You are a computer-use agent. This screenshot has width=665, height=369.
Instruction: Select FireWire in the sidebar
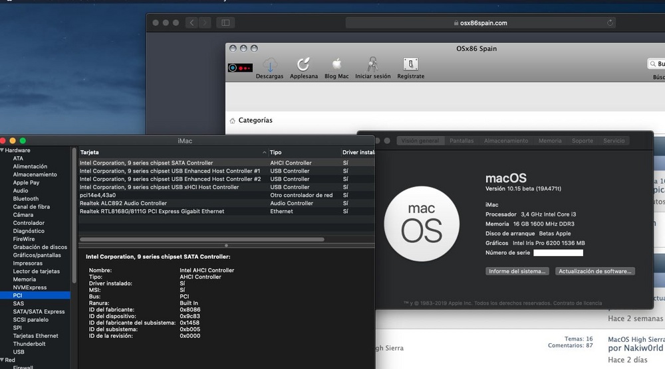(24, 239)
